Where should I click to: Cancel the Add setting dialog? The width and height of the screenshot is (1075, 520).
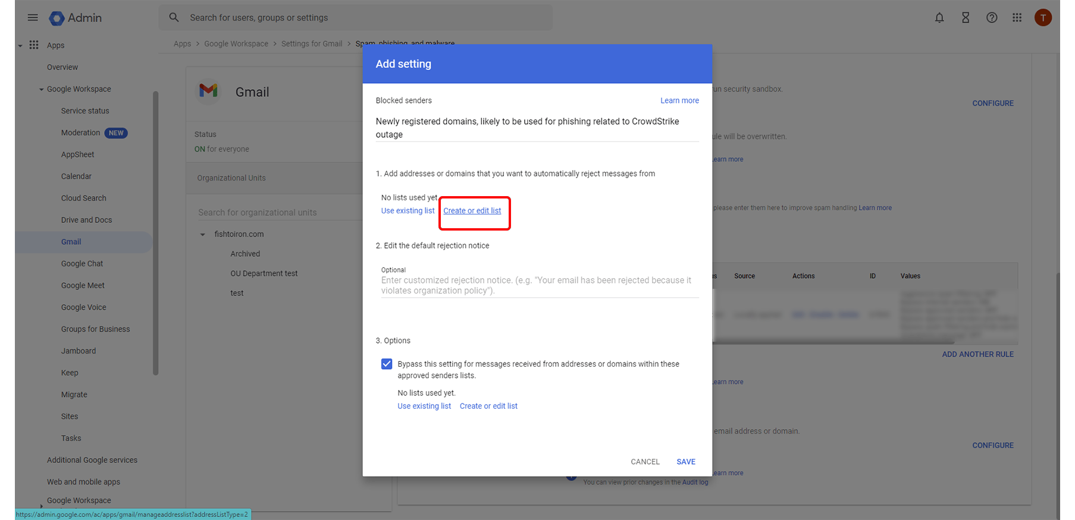[x=645, y=462]
